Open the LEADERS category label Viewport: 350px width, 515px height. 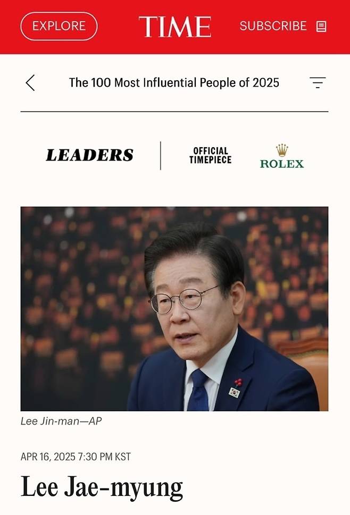click(90, 155)
